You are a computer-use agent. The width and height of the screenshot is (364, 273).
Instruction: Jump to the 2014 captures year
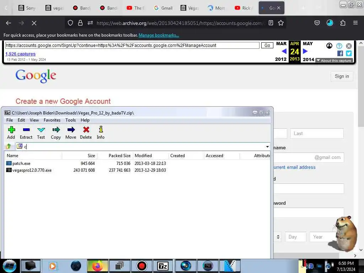tap(309, 59)
